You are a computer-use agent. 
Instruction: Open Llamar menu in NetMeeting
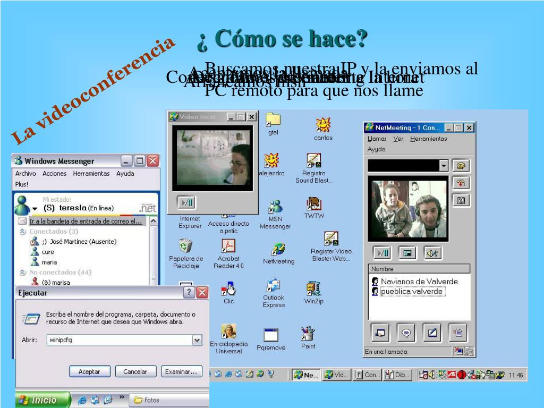377,139
